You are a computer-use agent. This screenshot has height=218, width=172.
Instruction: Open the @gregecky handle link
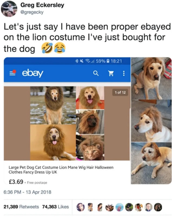point(32,12)
